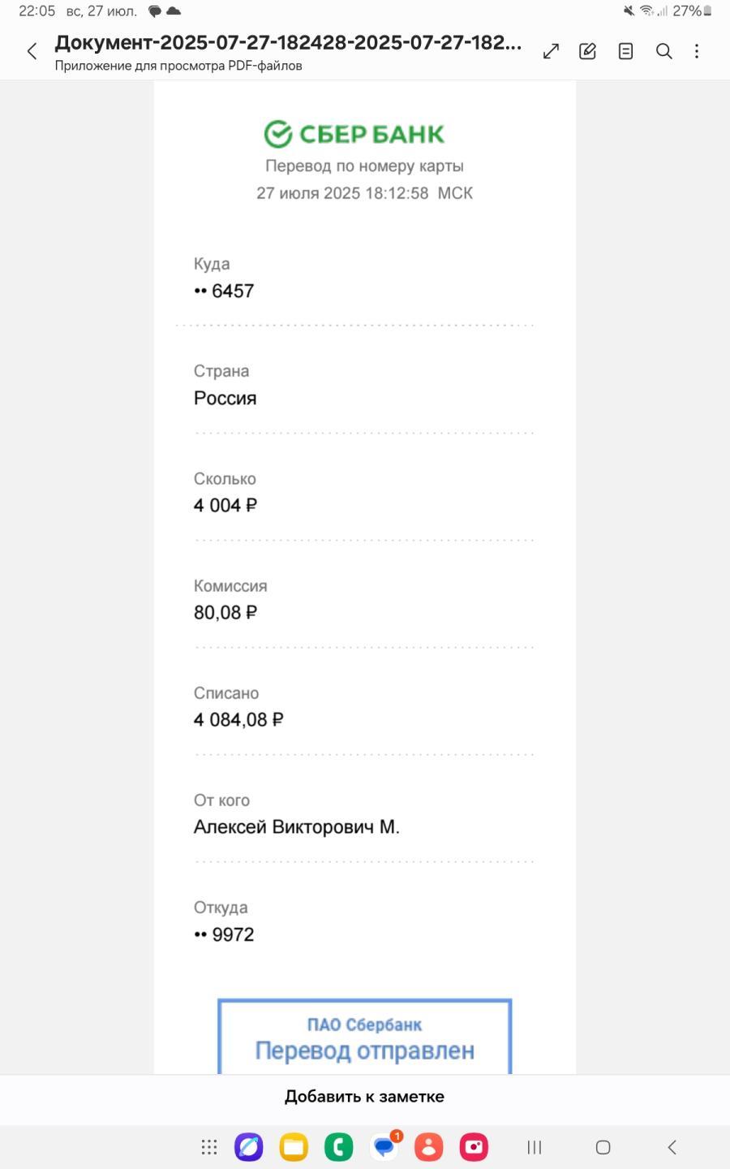Tap the search magnifier icon
Viewport: 730px width, 1169px height.
pos(663,51)
